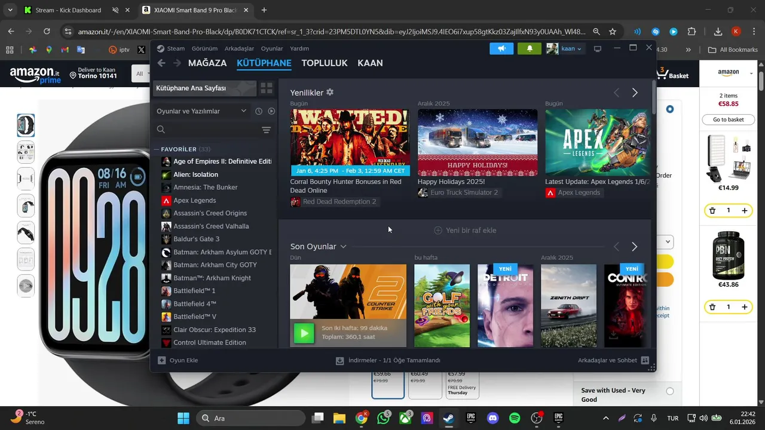Open the Oyunlar menu
Viewport: 765px width, 430px height.
coord(272,48)
